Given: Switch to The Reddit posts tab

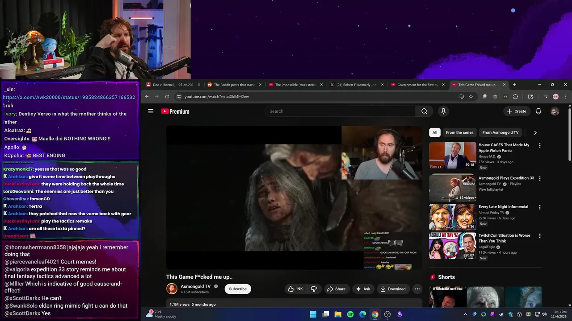Looking at the screenshot, I should [234, 85].
